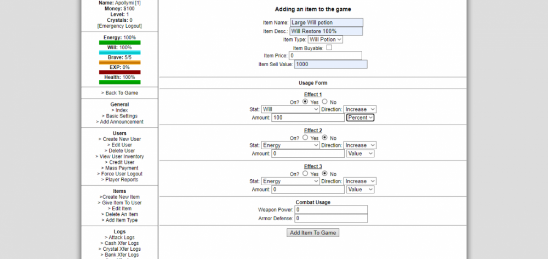548x259 pixels.
Task: Open the Attack Logs link
Action: coord(119,238)
